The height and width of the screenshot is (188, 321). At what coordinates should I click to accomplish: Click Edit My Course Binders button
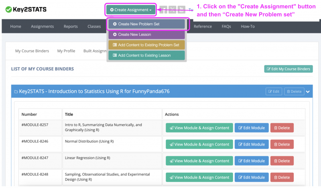point(288,69)
